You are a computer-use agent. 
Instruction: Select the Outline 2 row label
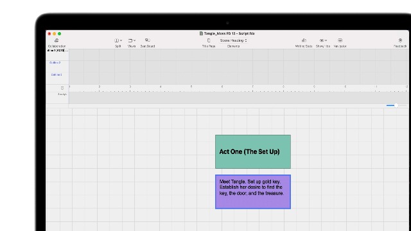click(x=55, y=63)
